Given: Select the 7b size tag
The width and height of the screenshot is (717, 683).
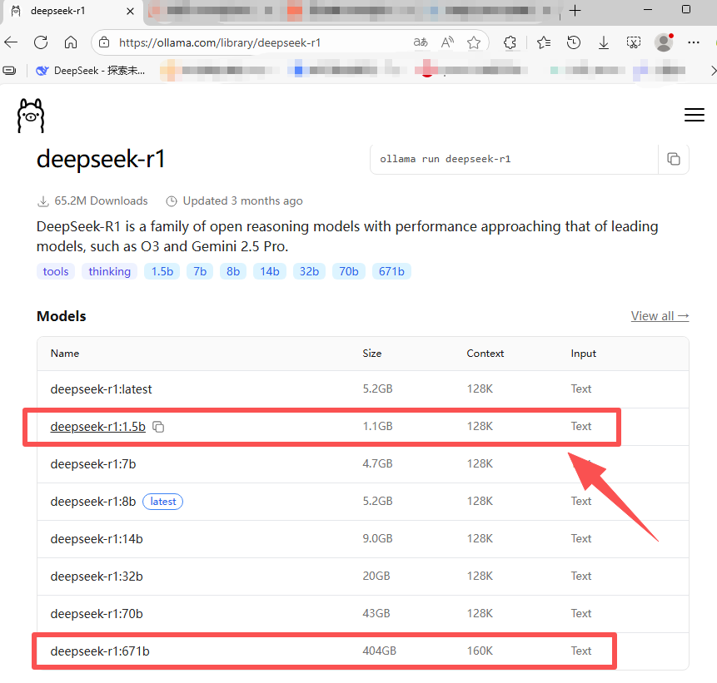Looking at the screenshot, I should [200, 271].
